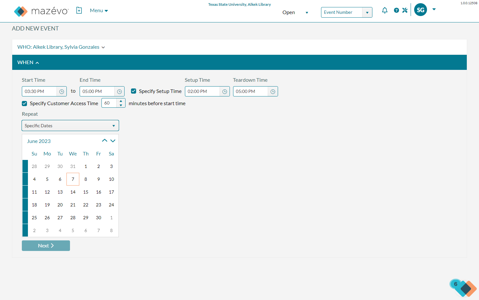Select June 12 in the calendar

click(x=47, y=192)
